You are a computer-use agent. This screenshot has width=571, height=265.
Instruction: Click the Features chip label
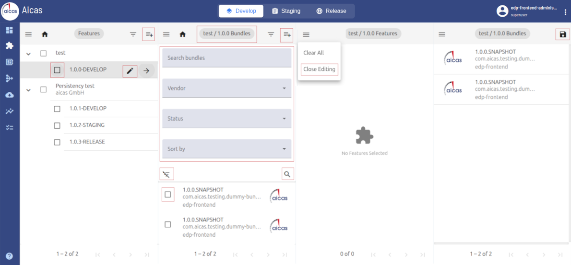89,33
